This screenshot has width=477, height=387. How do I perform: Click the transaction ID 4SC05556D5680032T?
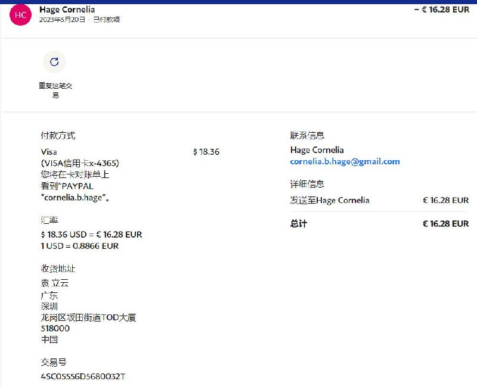coord(83,376)
